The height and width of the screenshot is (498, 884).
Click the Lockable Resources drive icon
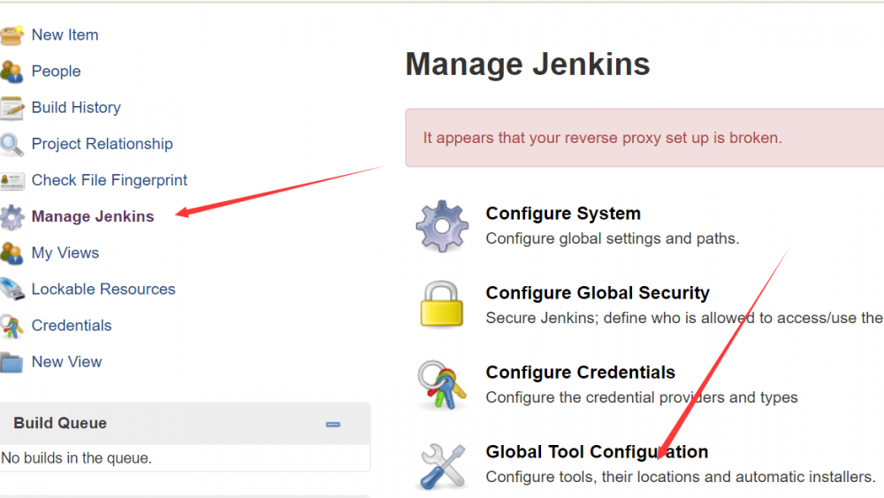[x=11, y=290]
